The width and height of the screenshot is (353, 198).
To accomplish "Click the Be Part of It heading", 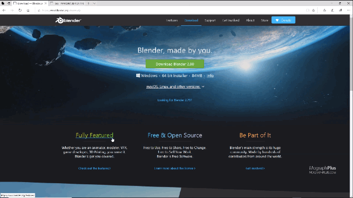I will 255,135.
